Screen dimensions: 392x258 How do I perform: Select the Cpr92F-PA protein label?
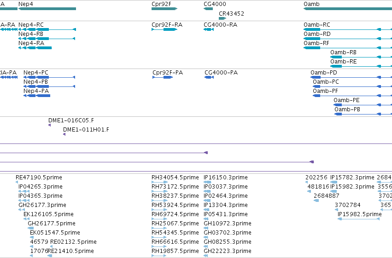168,73
